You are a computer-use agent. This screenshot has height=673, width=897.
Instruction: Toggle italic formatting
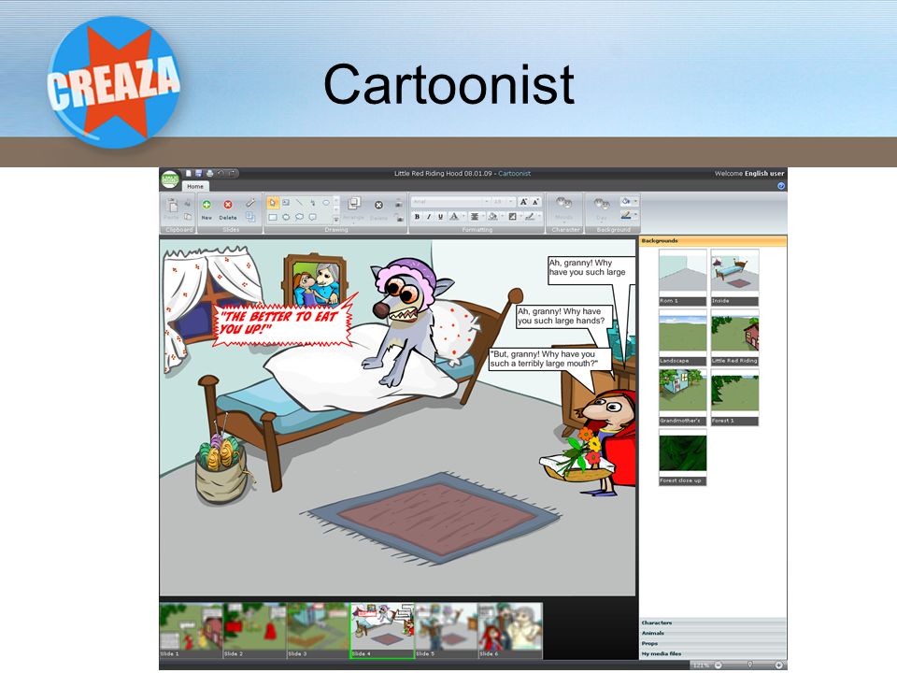tap(429, 216)
